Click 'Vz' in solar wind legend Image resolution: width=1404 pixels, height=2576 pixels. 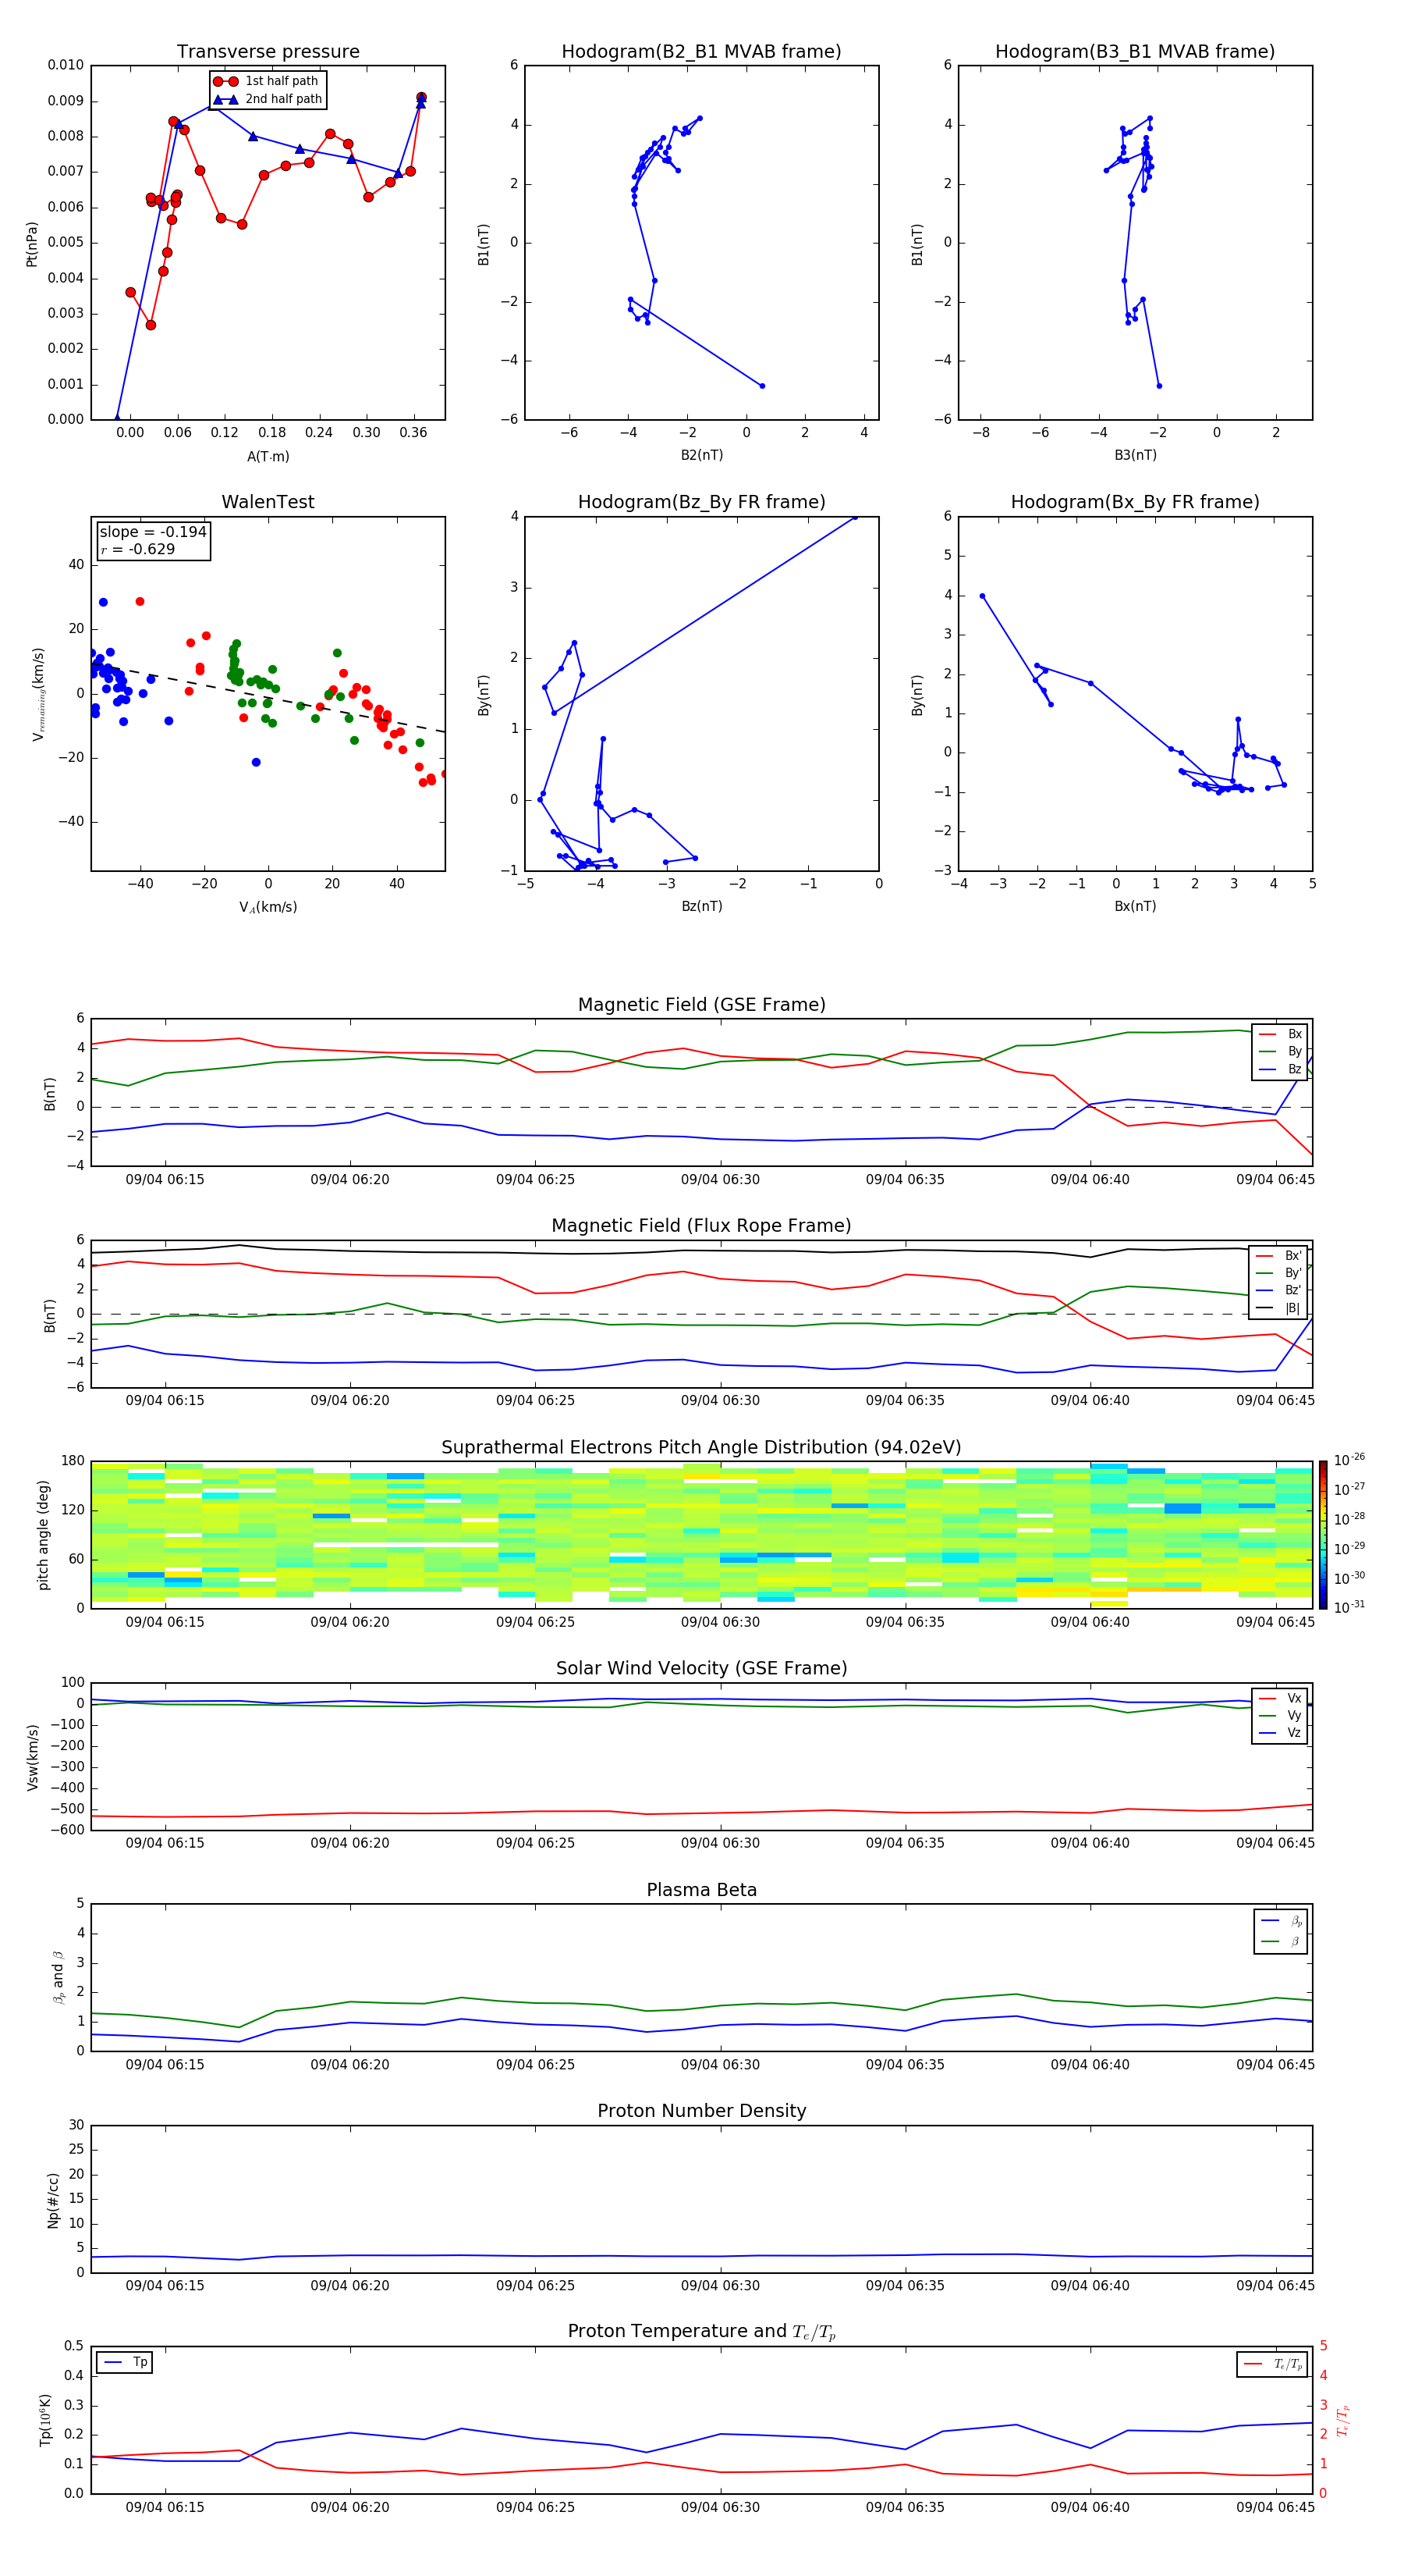[1280, 1733]
